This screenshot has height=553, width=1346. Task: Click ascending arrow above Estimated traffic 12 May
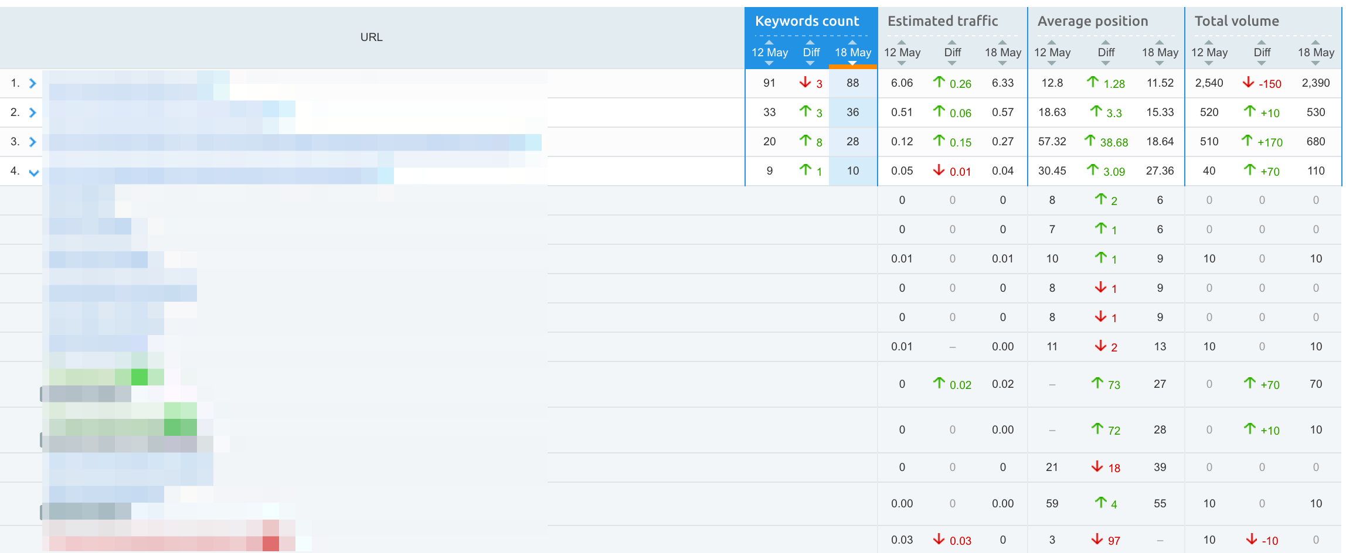[x=902, y=42]
